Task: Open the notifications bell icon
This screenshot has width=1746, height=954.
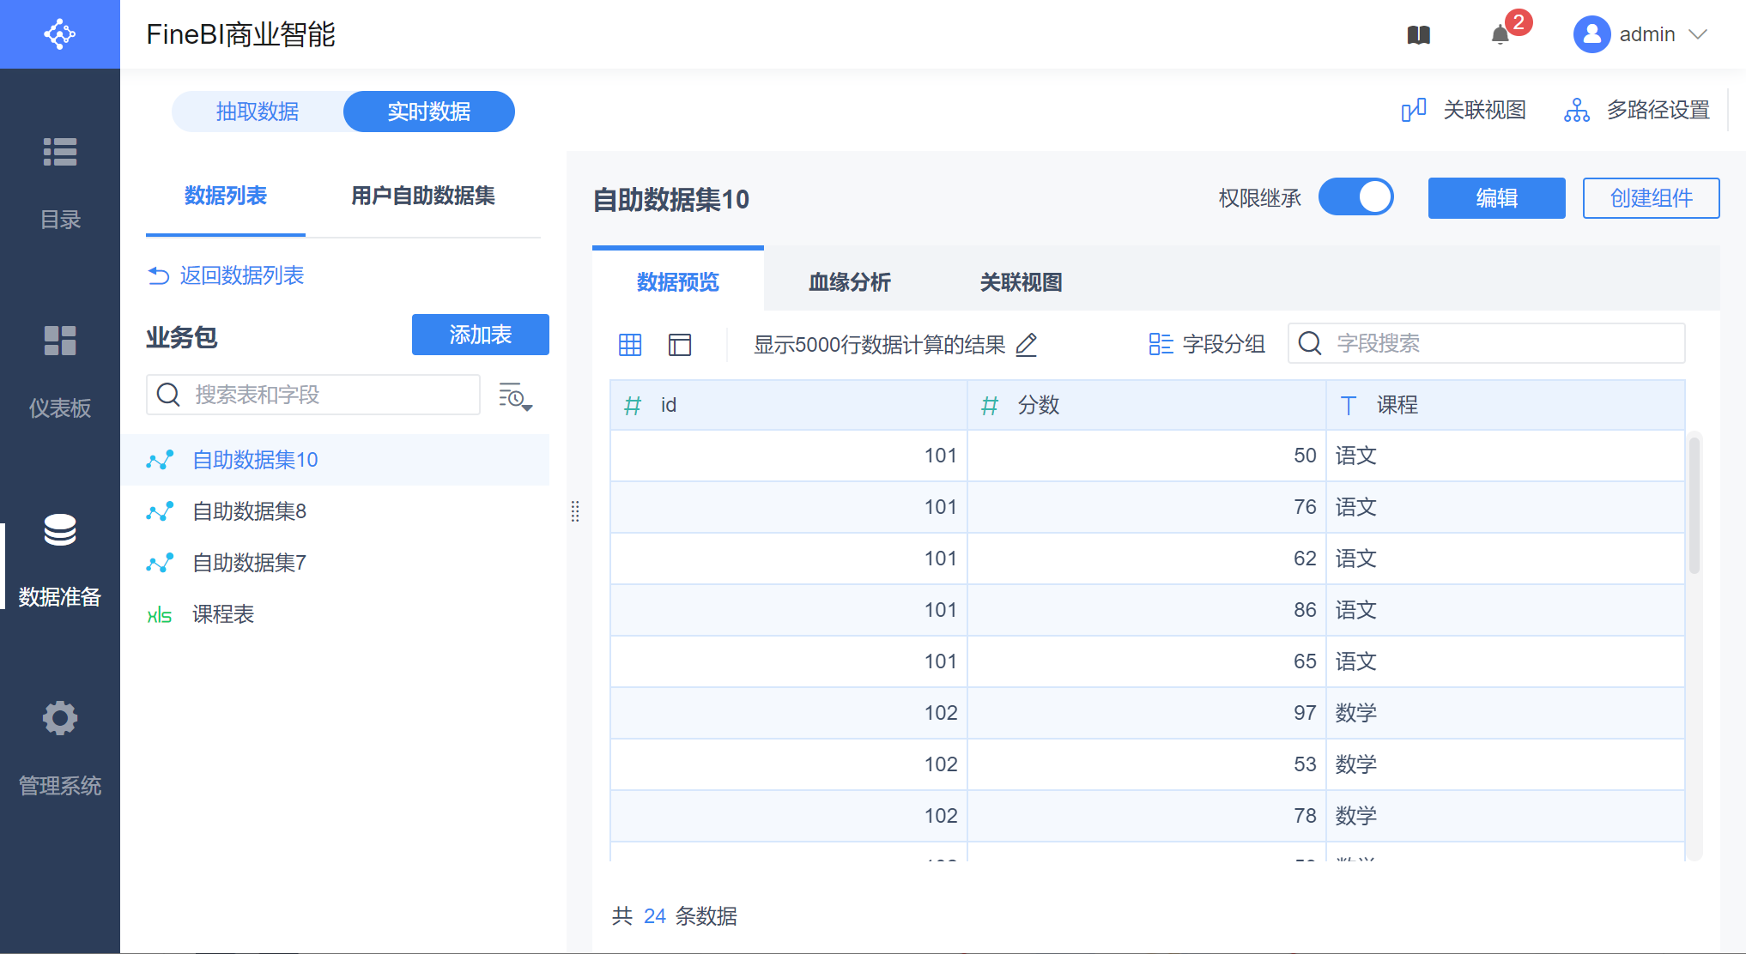Action: click(1500, 35)
